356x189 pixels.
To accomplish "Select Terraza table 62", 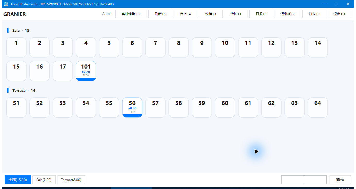I will [x=272, y=108].
